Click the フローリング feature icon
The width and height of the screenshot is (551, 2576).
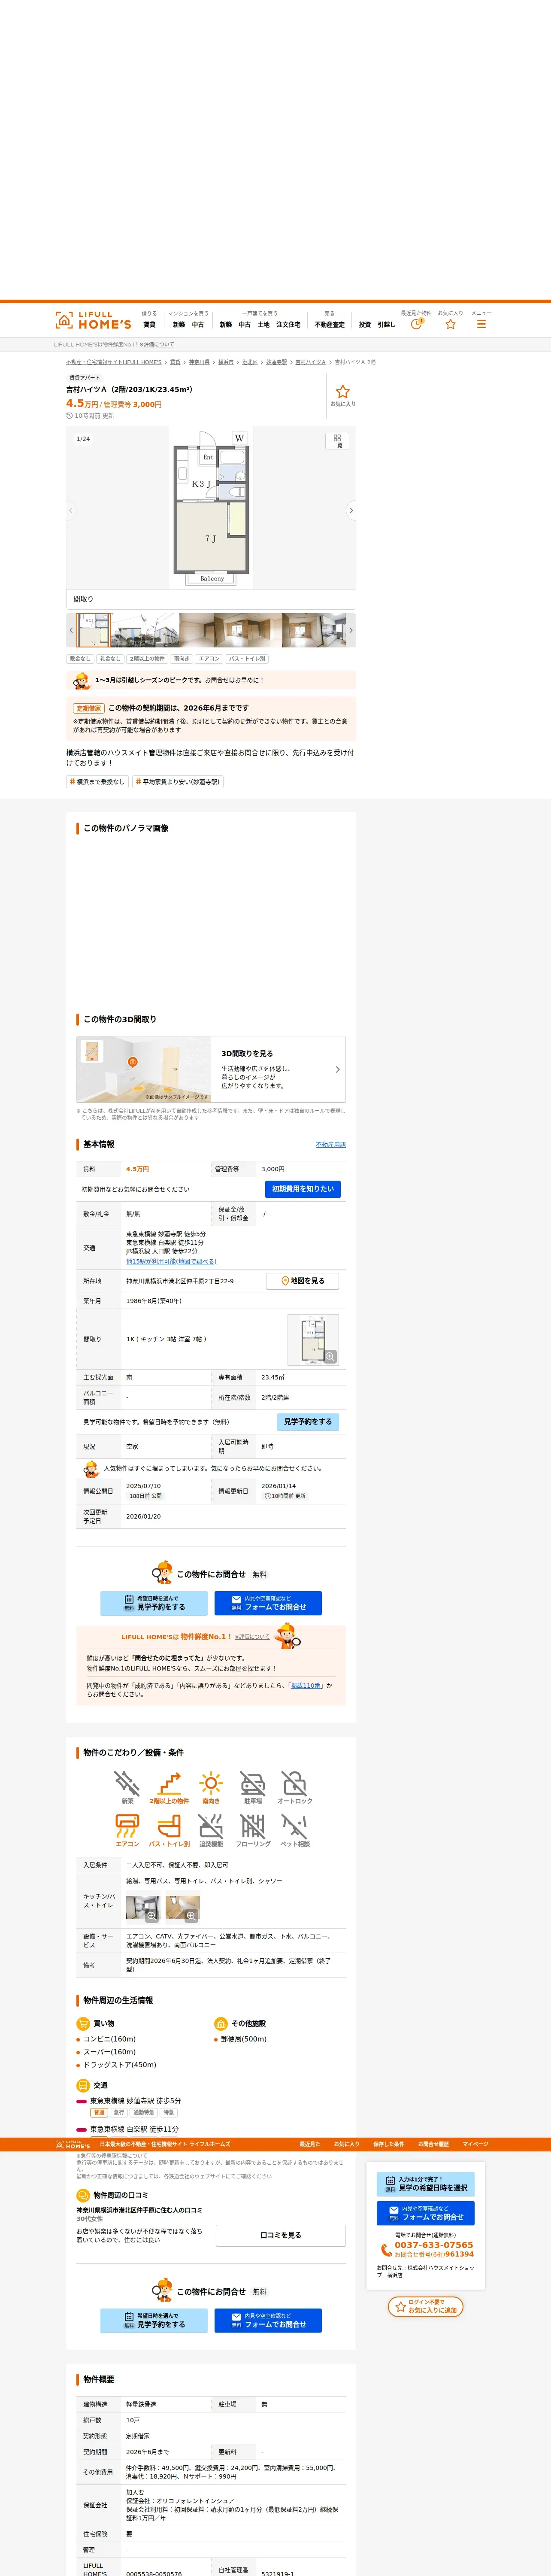(253, 1831)
